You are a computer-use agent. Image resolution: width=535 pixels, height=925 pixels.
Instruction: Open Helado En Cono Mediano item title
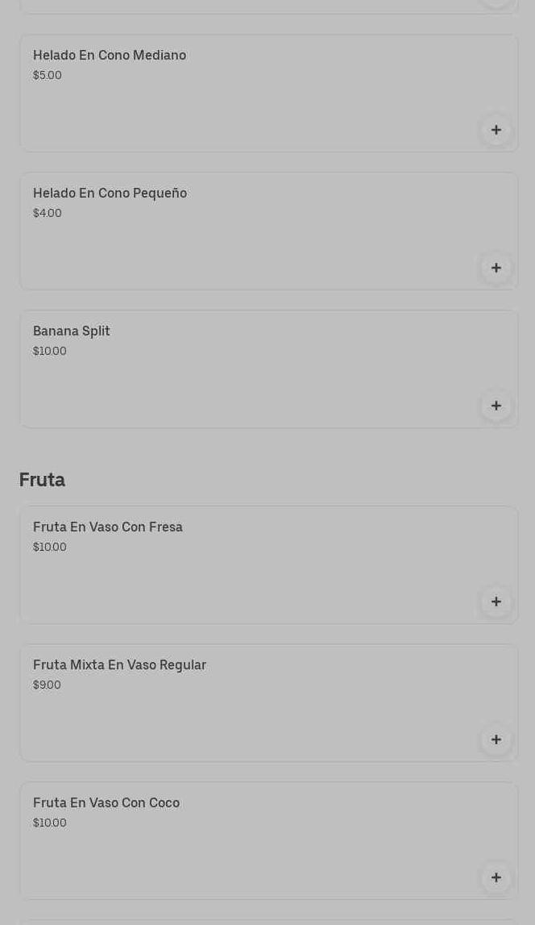click(110, 55)
